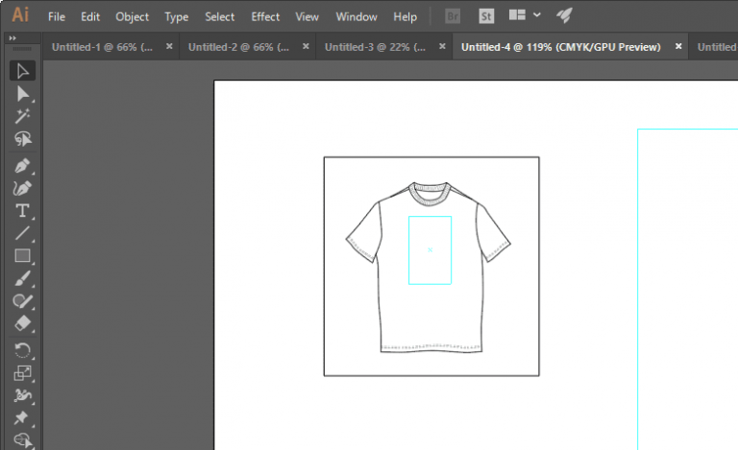Click the GPU Performance rocket icon

coord(564,15)
